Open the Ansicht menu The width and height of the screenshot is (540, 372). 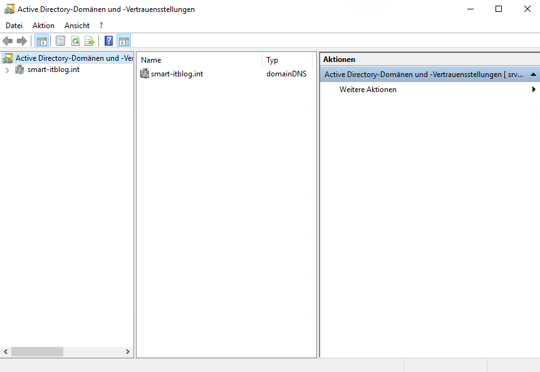[77, 26]
